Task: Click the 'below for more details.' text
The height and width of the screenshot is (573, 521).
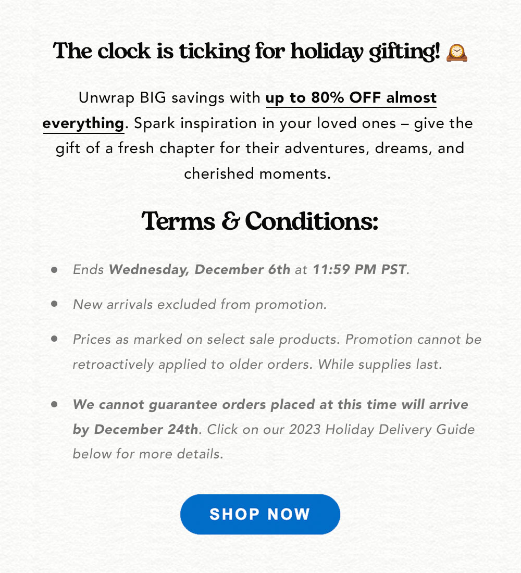Action: point(148,454)
